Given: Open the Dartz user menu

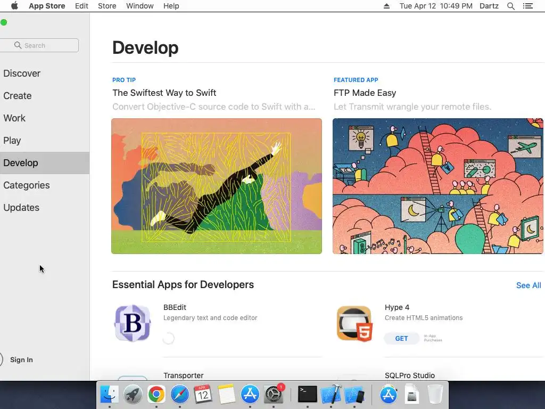Looking at the screenshot, I should [x=489, y=6].
